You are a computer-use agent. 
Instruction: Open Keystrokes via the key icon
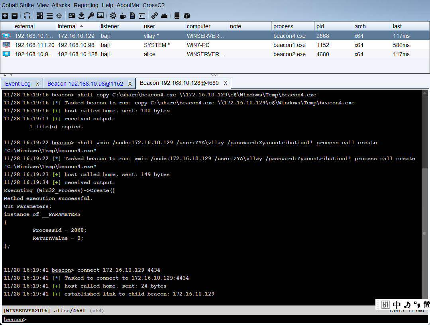click(91, 16)
